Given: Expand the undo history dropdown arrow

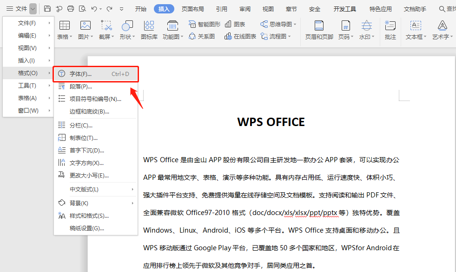Looking at the screenshot, I should (100, 9).
